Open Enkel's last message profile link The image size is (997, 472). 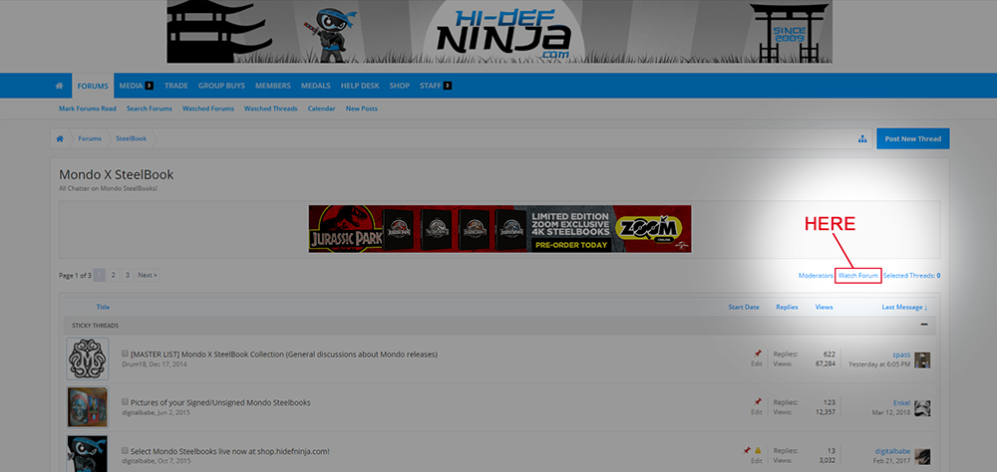point(901,402)
